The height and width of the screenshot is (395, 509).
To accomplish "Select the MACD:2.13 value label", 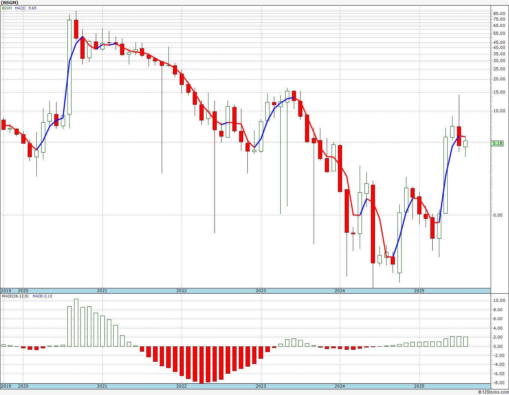I will pos(42,296).
